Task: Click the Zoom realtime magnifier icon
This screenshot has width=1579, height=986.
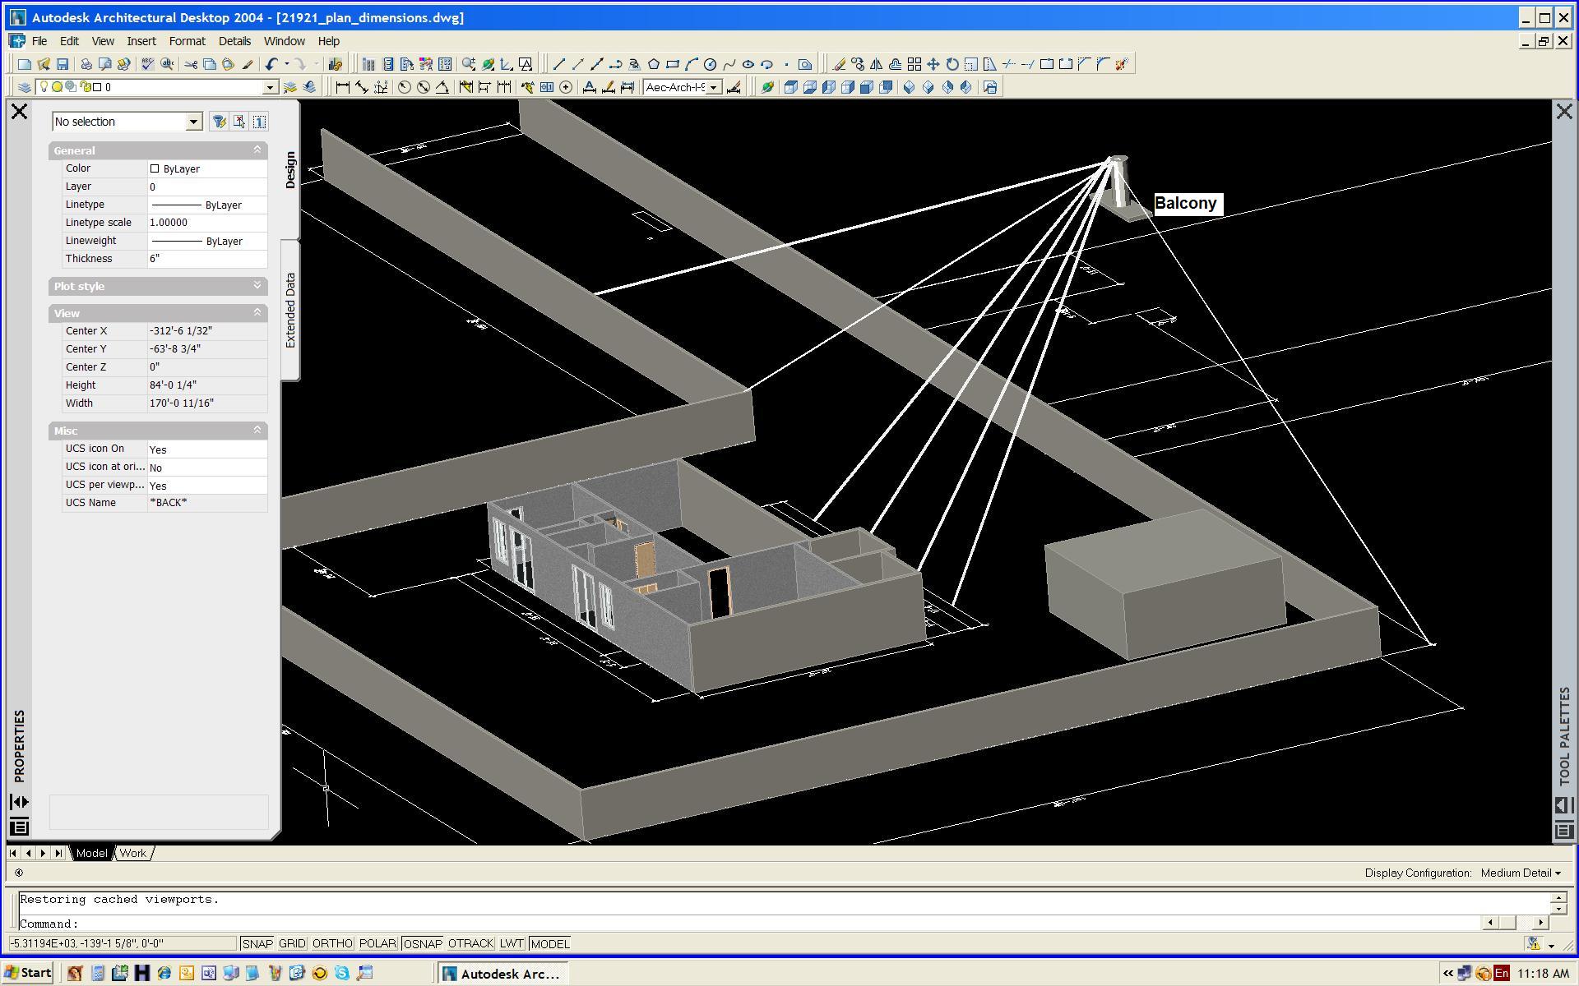Action: (x=469, y=64)
